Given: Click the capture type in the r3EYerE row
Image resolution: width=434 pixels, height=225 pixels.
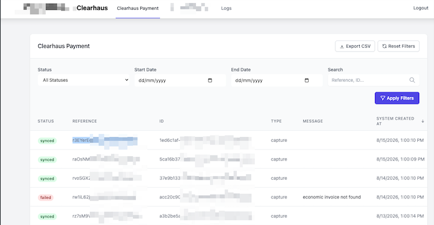Looking at the screenshot, I should pyautogui.click(x=279, y=140).
